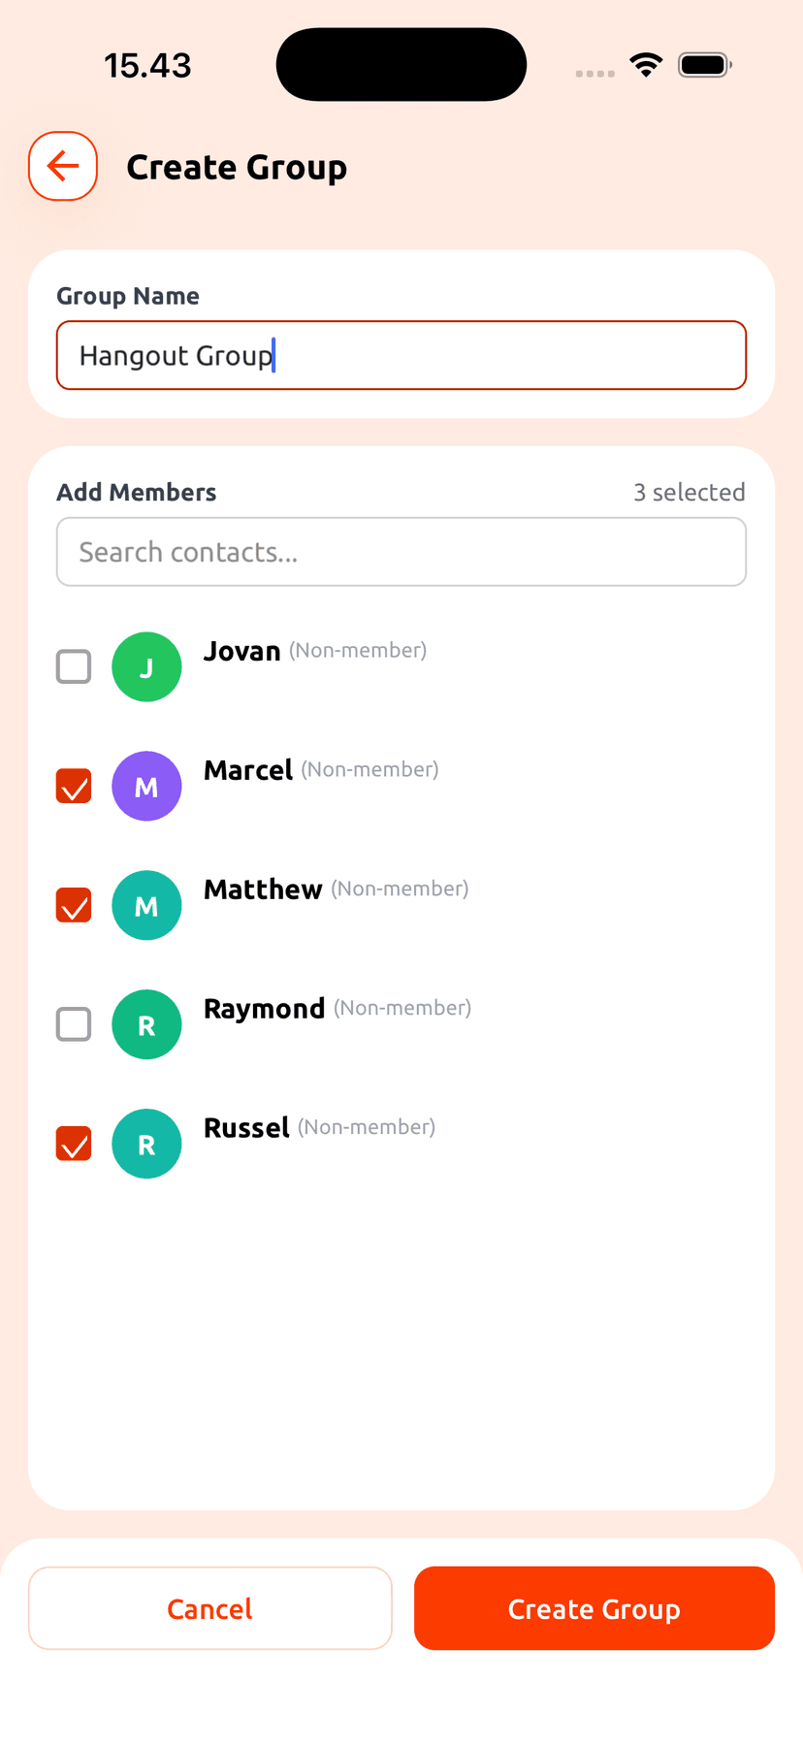Deselect Matthew's checkbox

click(73, 905)
